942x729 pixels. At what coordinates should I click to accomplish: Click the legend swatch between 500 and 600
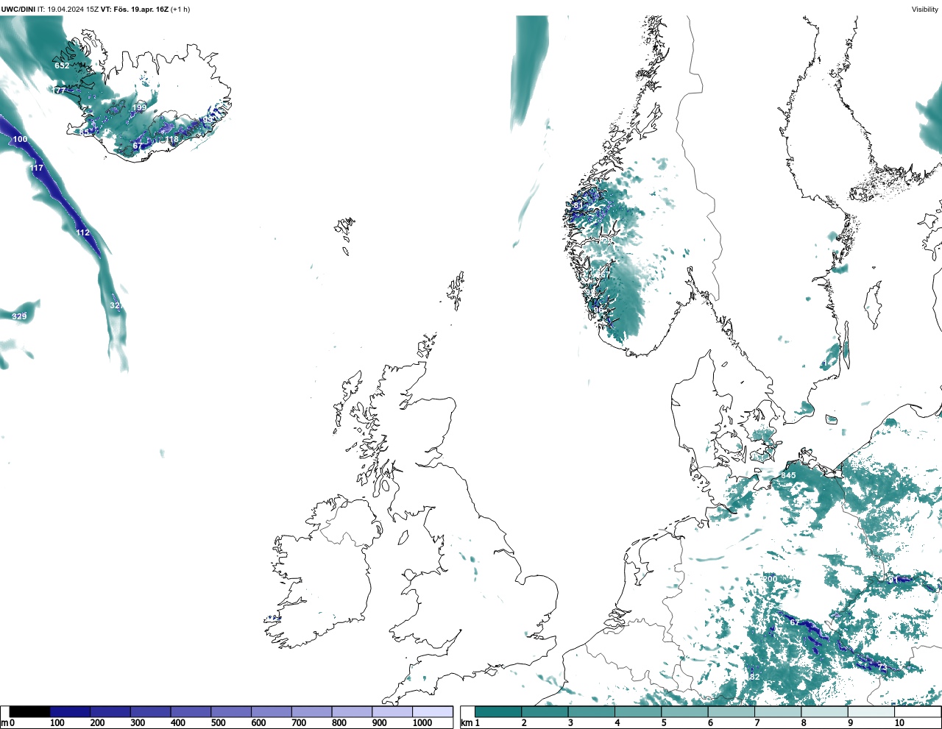tap(231, 711)
